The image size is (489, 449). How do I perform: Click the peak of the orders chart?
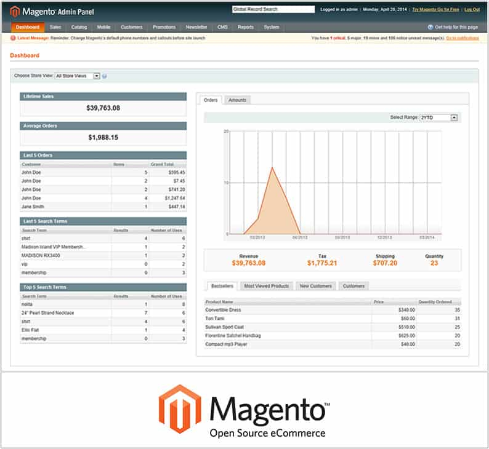(272, 167)
